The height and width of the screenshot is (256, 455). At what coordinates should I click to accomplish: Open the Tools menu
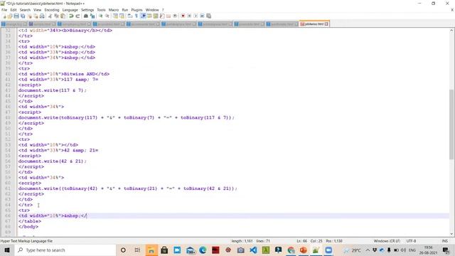(x=101, y=10)
